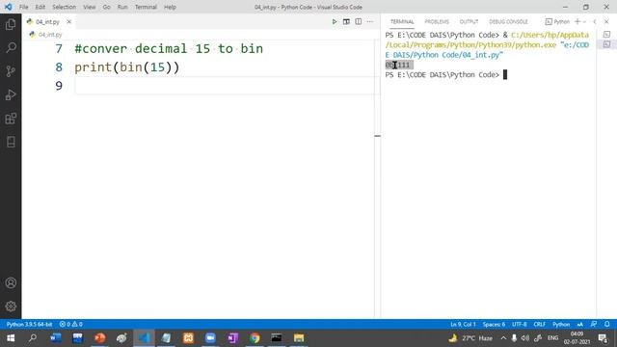This screenshot has height=347, width=617.
Task: Open the View menu
Action: [90, 7]
